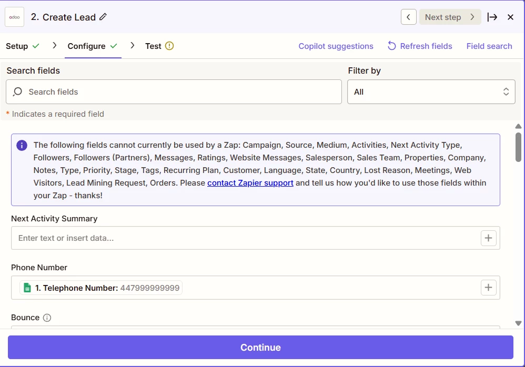The height and width of the screenshot is (367, 525).
Task: Click the Next Activity Summary label
Action: [x=54, y=218]
